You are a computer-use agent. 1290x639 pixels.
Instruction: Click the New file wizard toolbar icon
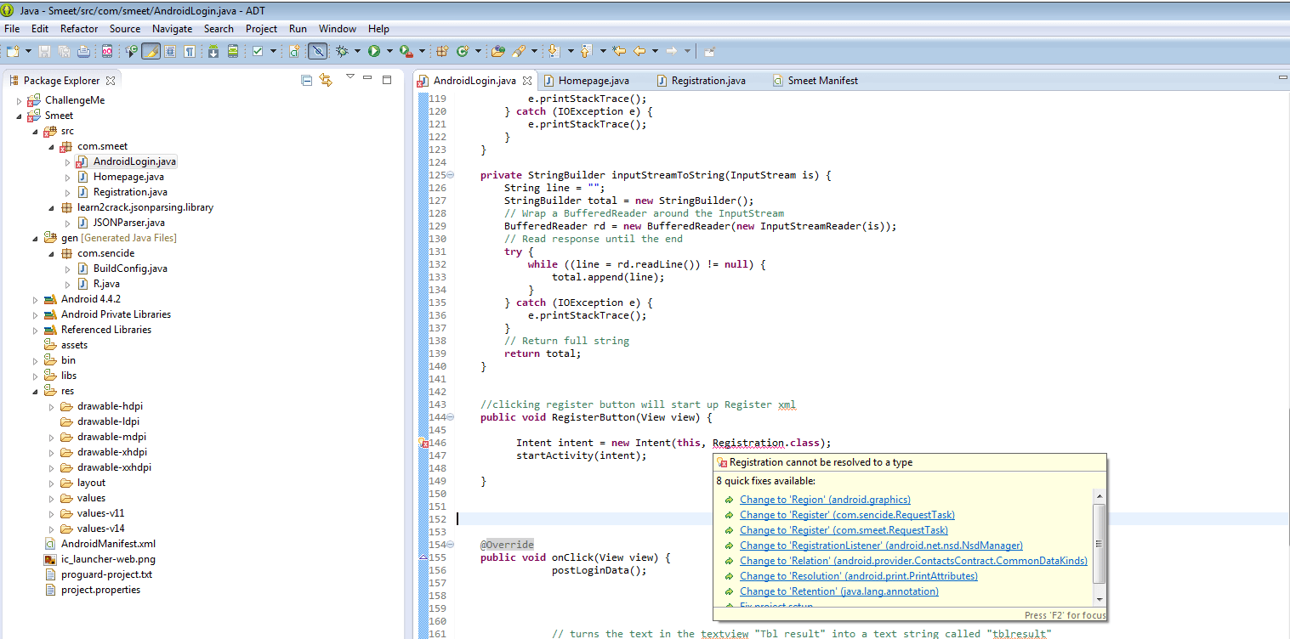tap(13, 52)
